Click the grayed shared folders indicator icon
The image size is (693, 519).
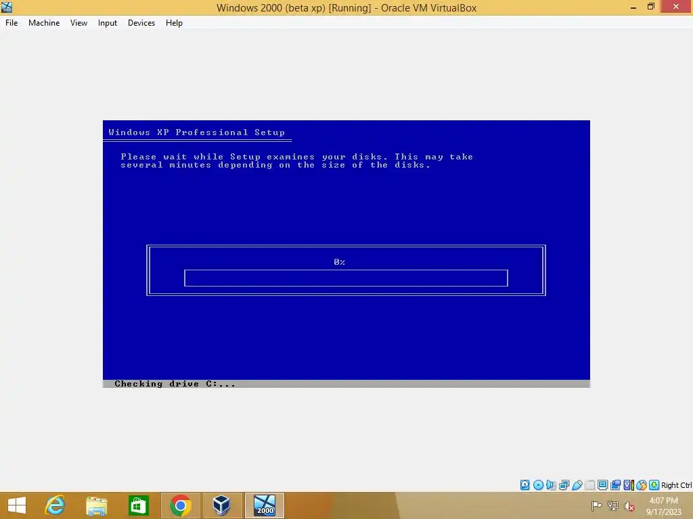[589, 485]
